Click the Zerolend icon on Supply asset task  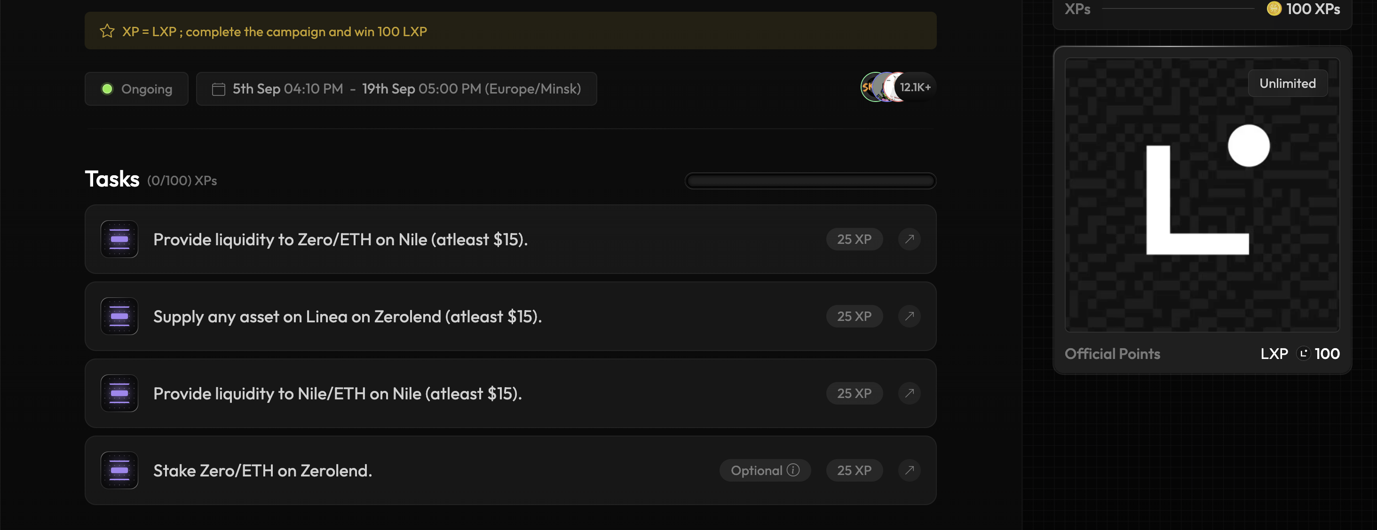click(119, 316)
